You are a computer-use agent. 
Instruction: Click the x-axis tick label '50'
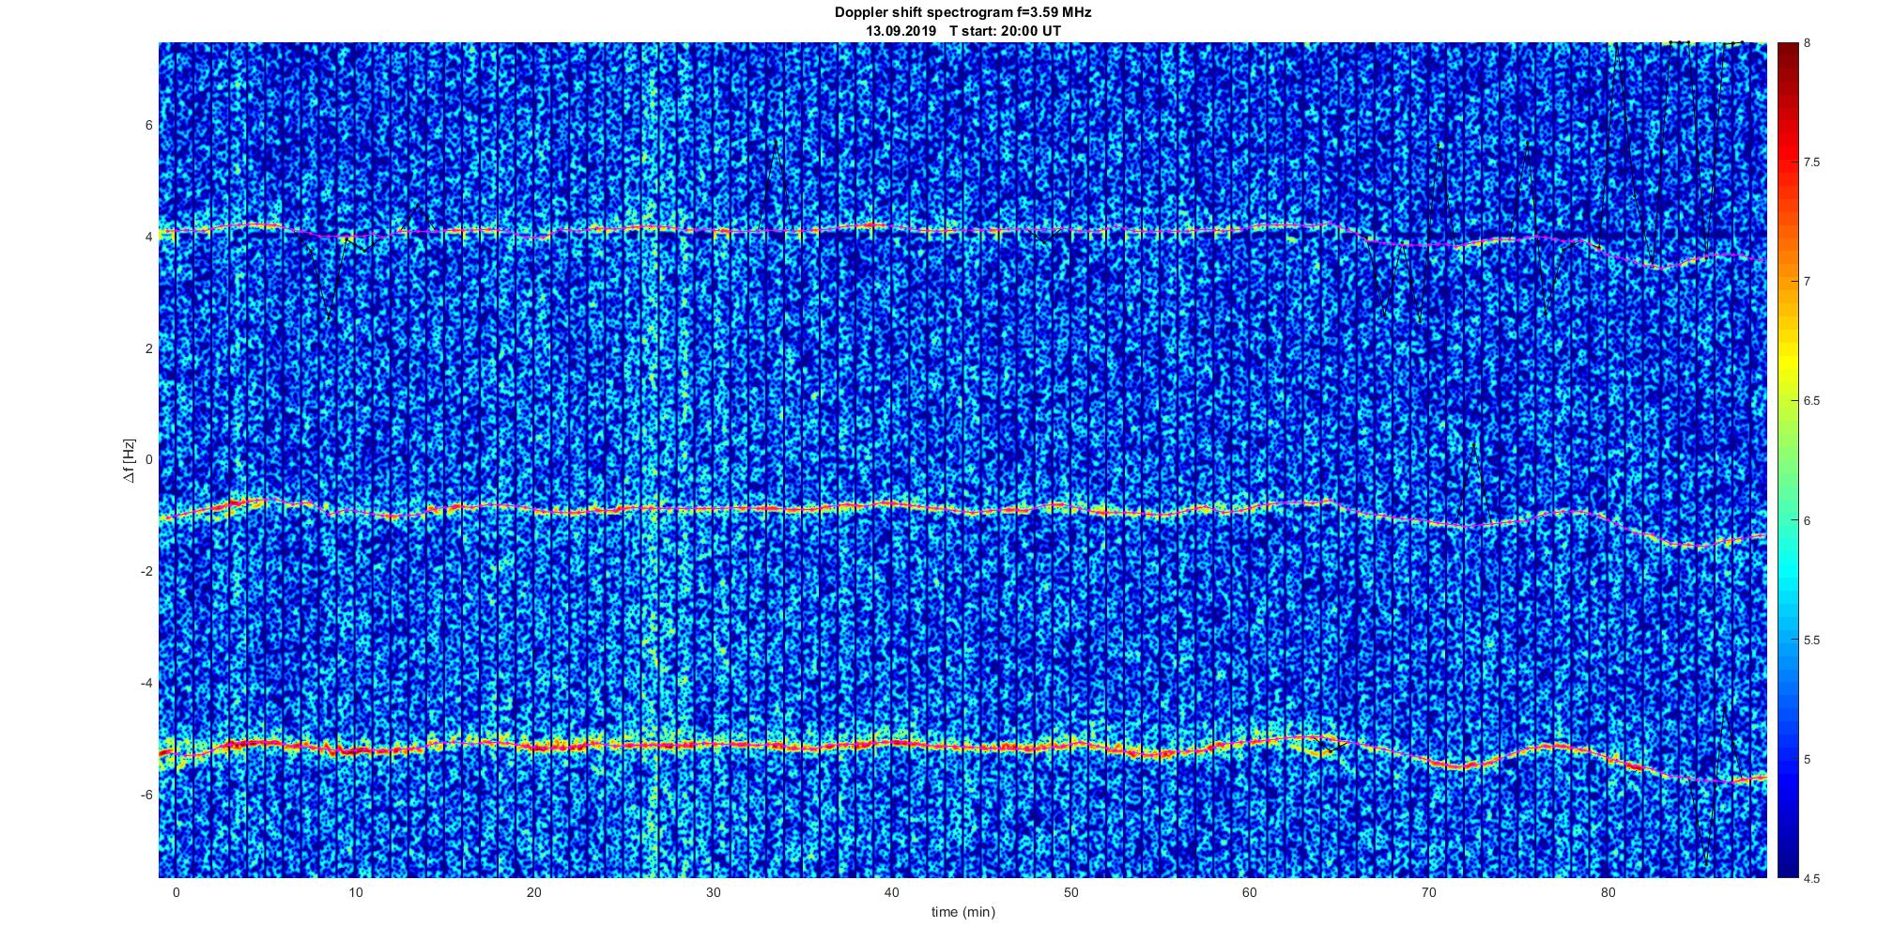coord(1071,893)
